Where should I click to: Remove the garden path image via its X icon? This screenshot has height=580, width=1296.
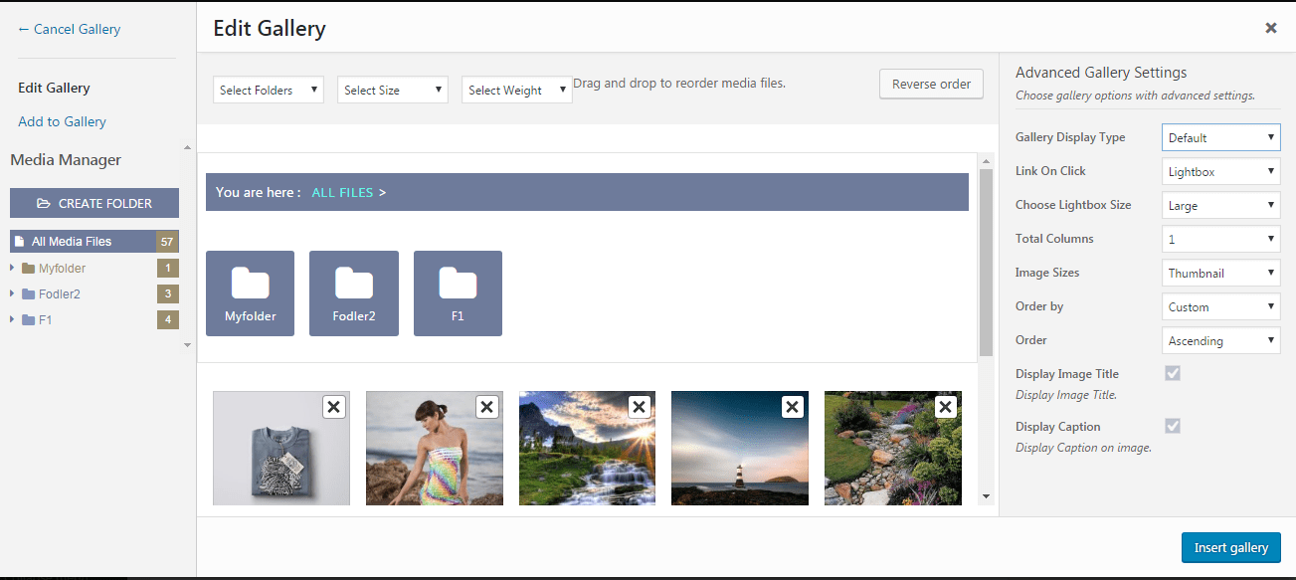tap(945, 407)
